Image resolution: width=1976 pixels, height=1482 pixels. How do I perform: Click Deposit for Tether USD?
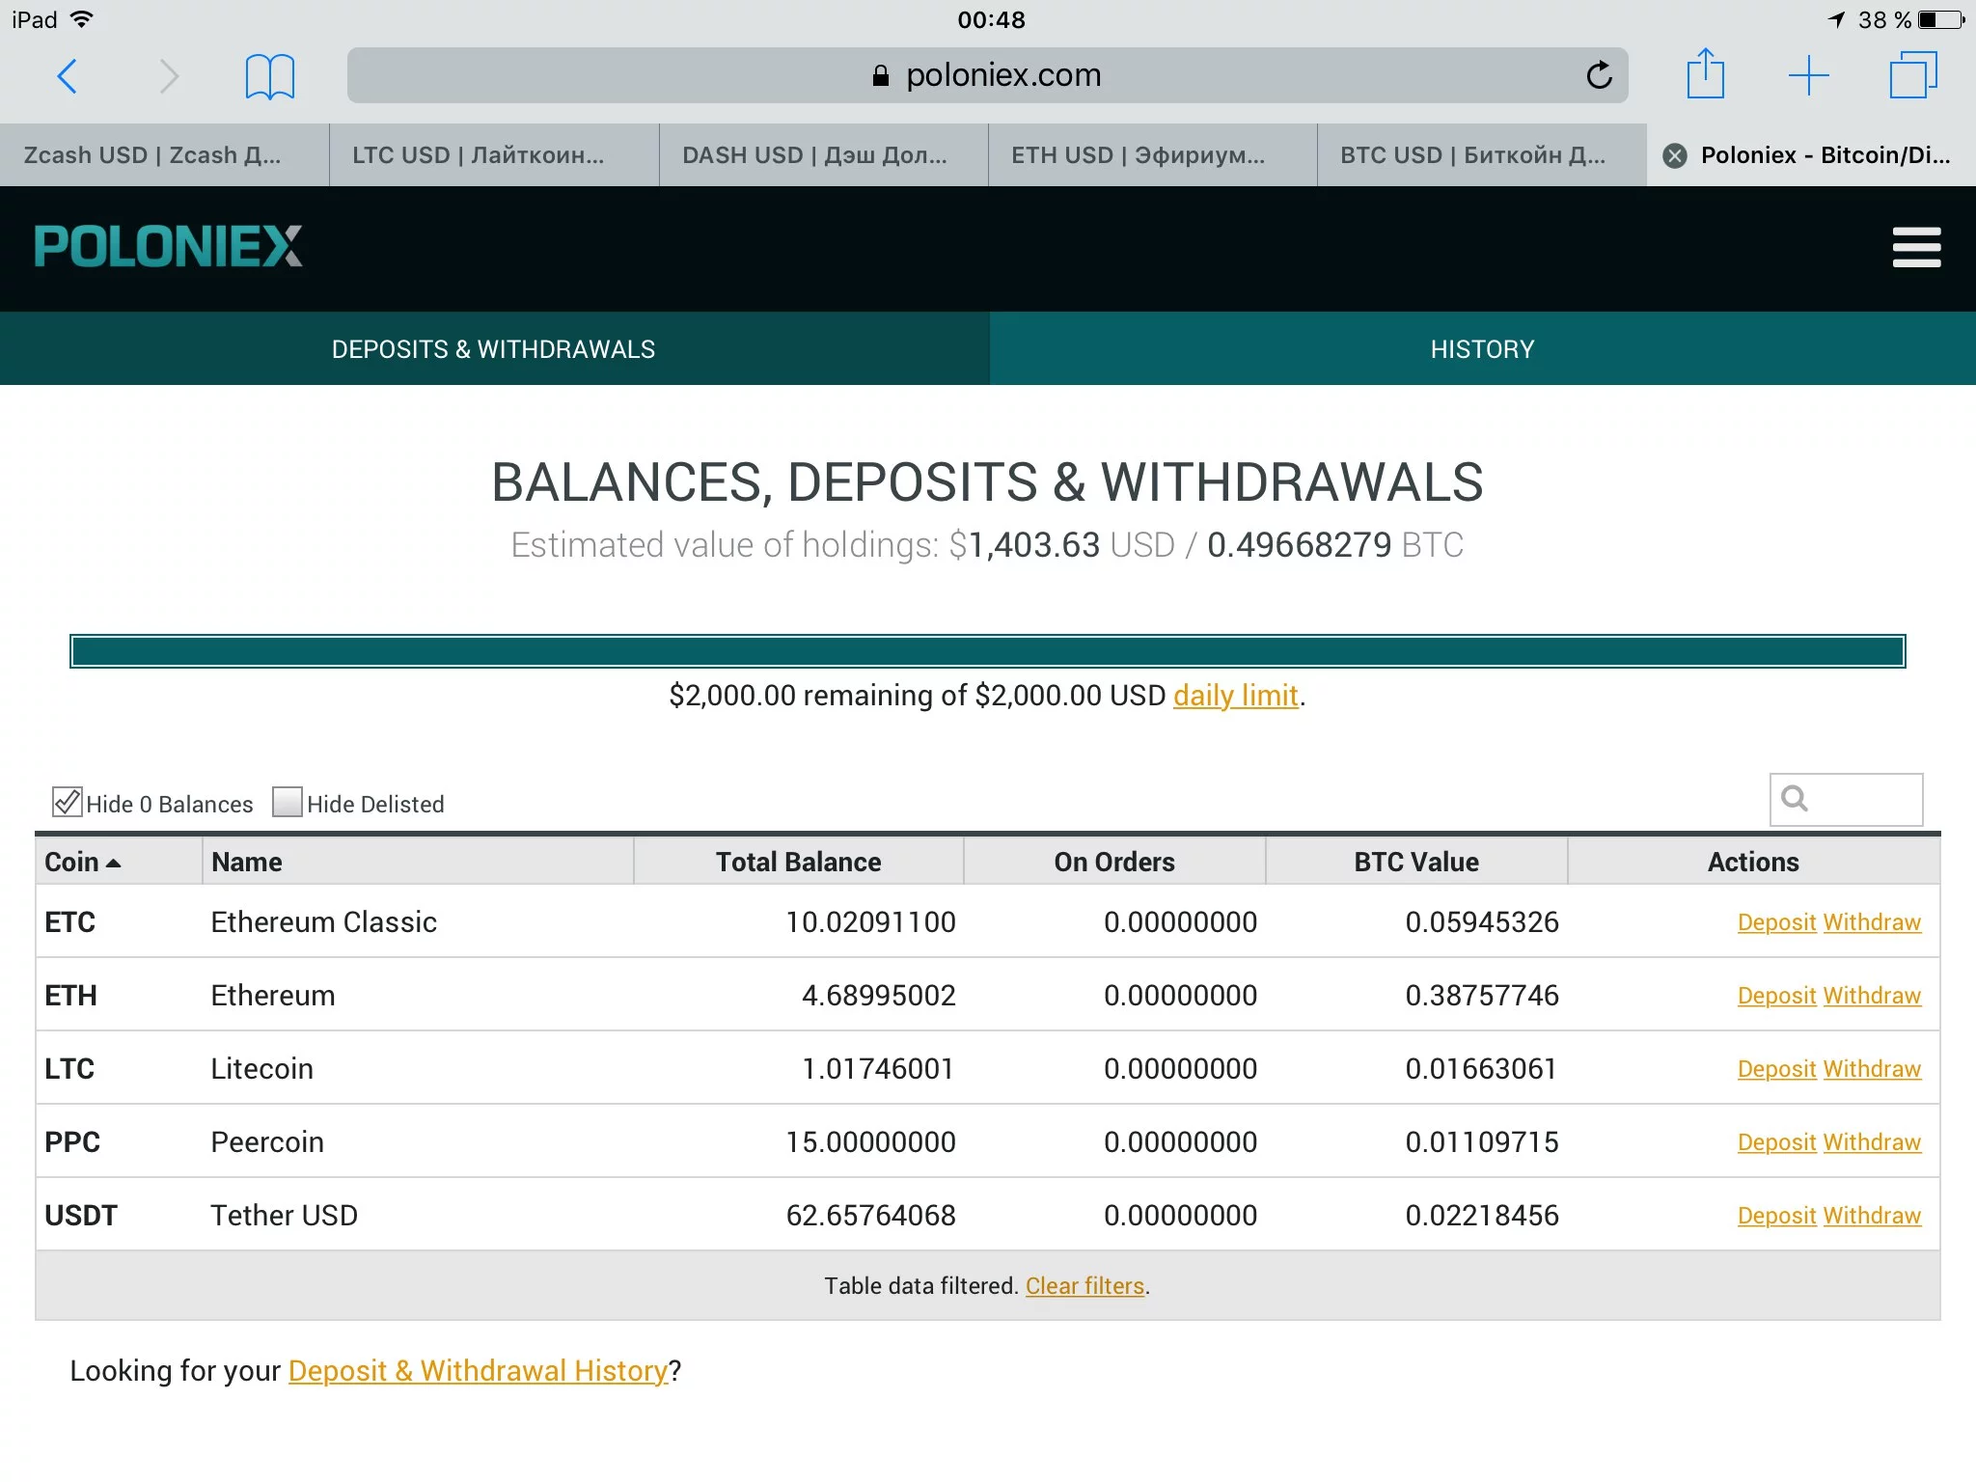coord(1776,1216)
